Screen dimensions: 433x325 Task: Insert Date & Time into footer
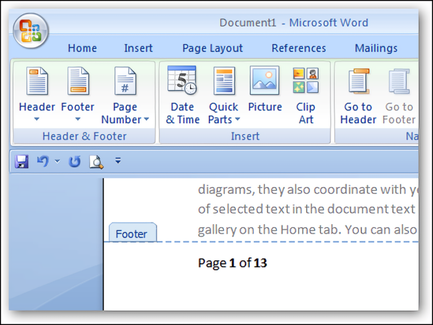[x=182, y=95]
